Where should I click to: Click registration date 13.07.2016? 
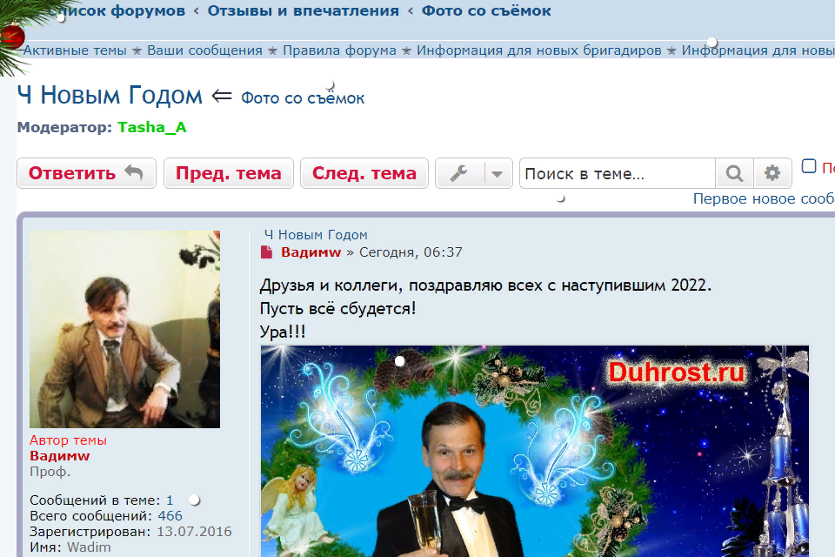[194, 532]
